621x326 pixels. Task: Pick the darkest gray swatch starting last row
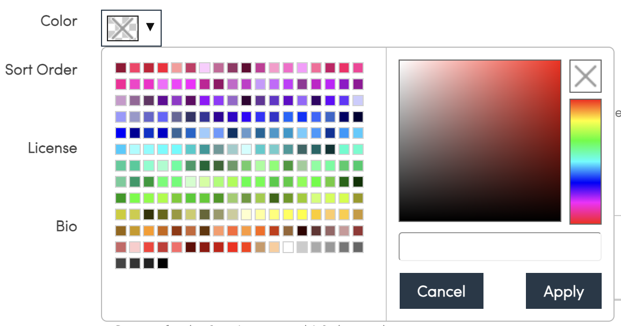(x=121, y=263)
